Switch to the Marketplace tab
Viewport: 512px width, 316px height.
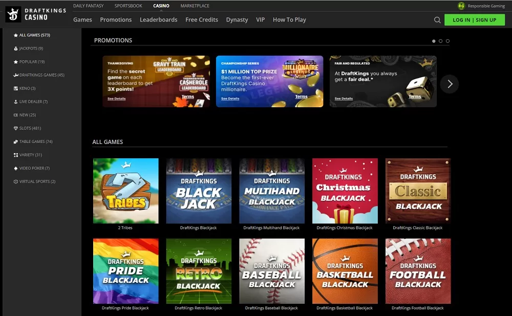click(x=195, y=6)
